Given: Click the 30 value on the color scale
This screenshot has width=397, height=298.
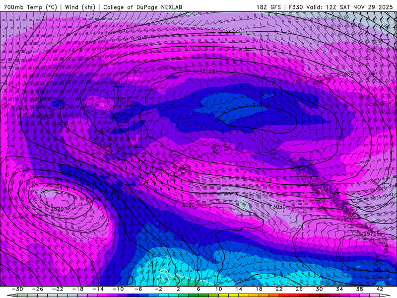Looking at the screenshot, I should [319, 289].
